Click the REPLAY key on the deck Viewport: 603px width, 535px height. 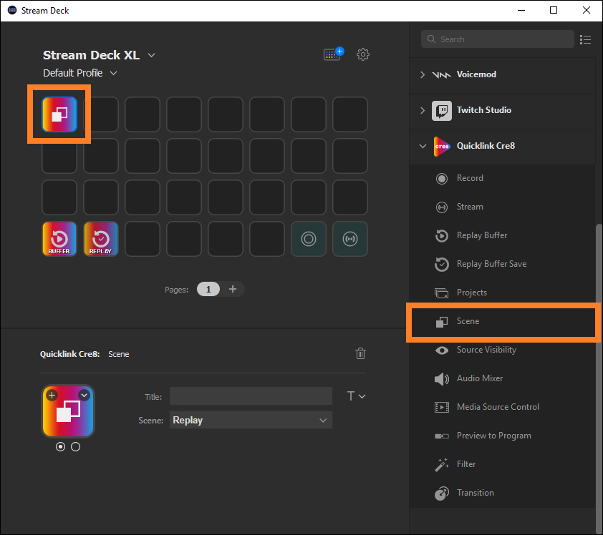click(x=101, y=239)
